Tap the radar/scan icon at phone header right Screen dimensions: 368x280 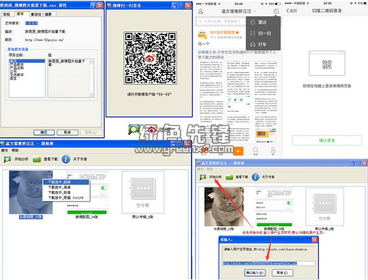pyautogui.click(x=276, y=11)
